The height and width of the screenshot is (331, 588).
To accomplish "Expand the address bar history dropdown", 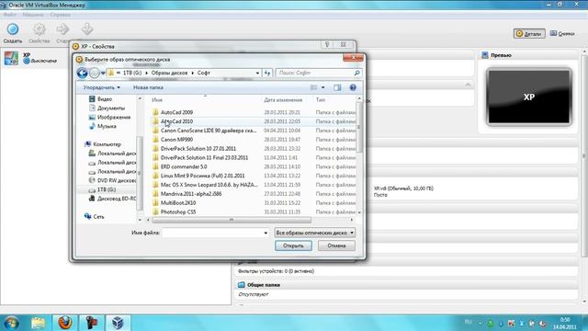I will [257, 74].
